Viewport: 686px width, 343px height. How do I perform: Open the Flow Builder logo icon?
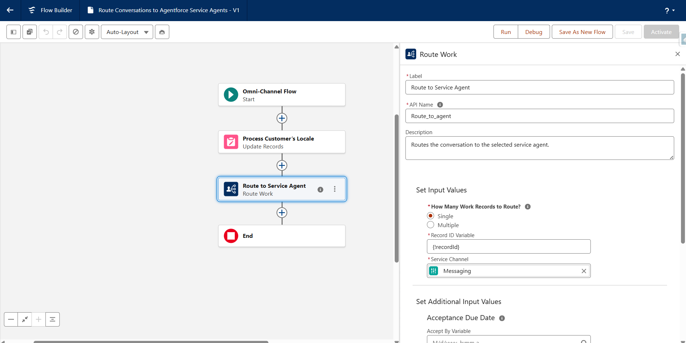coord(32,10)
